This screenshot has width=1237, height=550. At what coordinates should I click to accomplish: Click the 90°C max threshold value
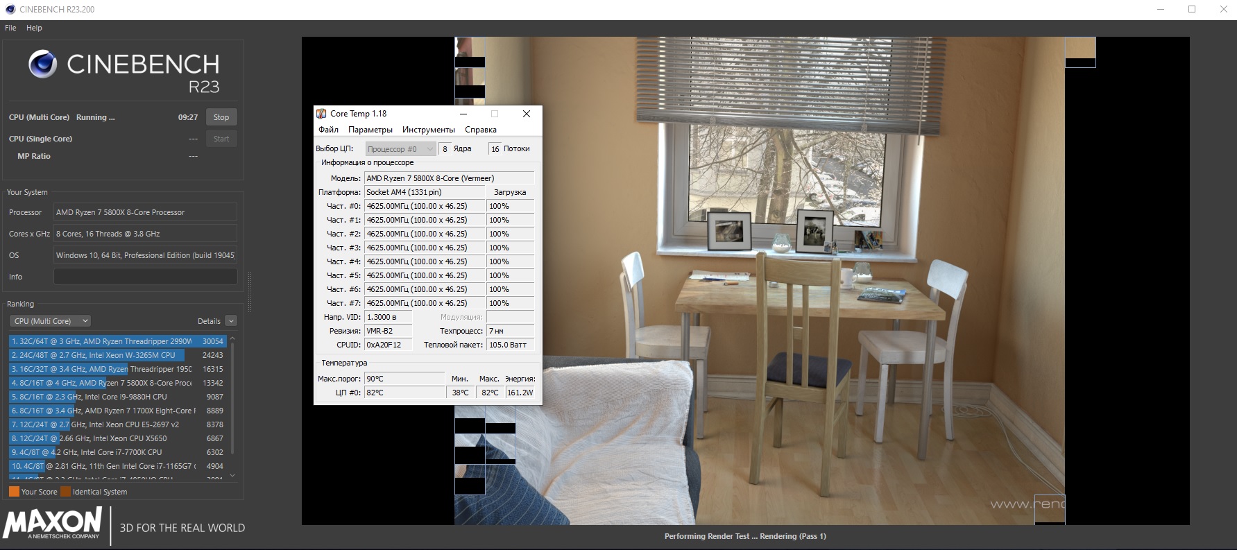(x=404, y=379)
